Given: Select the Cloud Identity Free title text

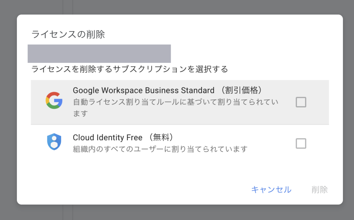Looking at the screenshot, I should tap(108, 137).
